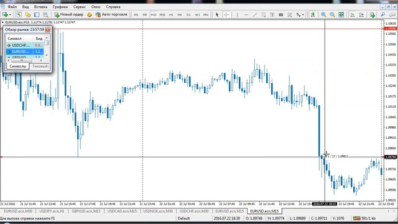
Task: Expand the new chart dropdown arrow
Action: pyautogui.click(x=10, y=15)
